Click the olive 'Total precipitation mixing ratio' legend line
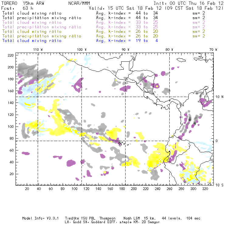225x225 pixels. 42,36
